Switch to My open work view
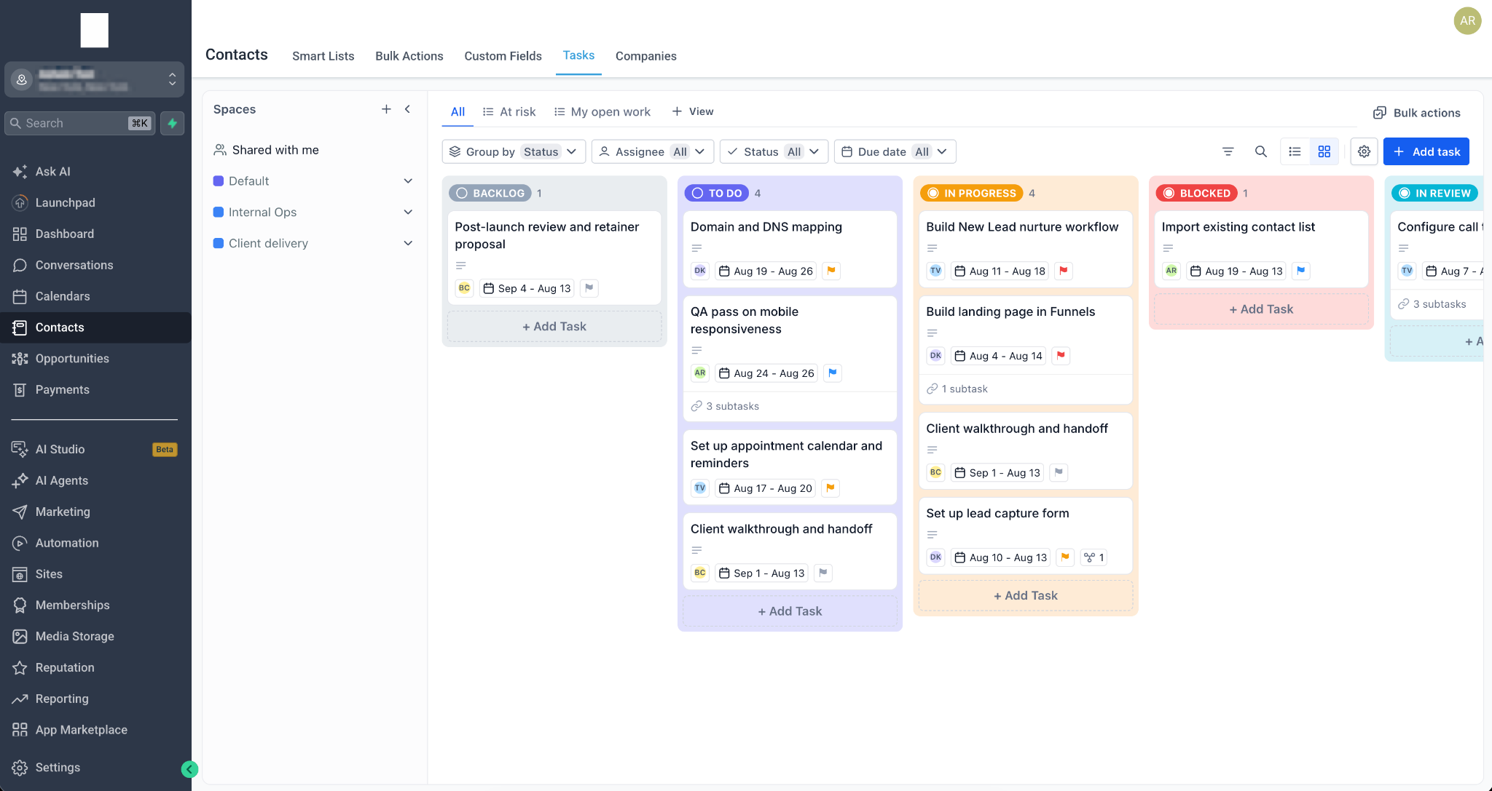The image size is (1492, 791). coord(602,111)
